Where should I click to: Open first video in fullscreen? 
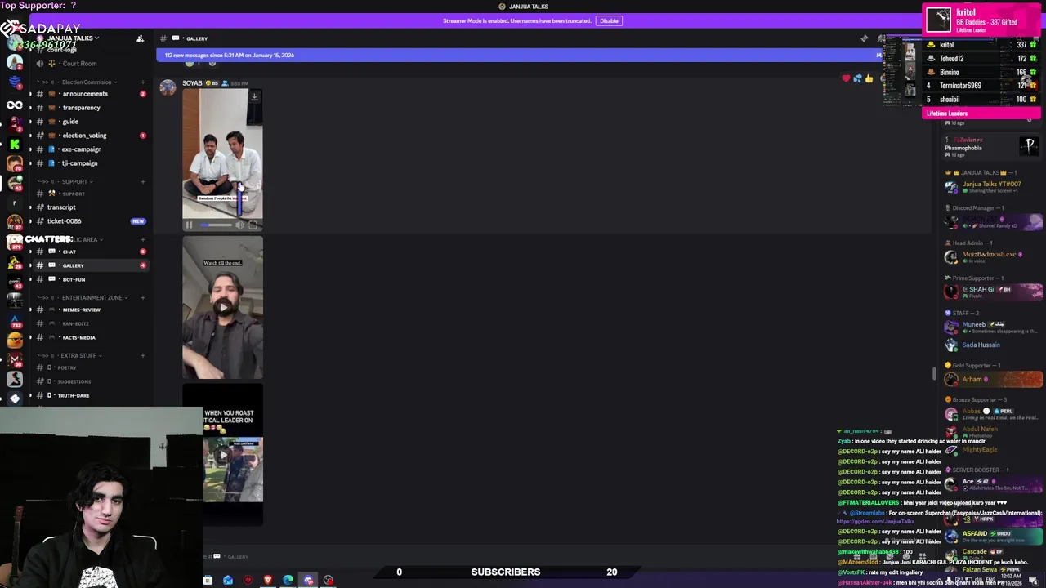(253, 225)
